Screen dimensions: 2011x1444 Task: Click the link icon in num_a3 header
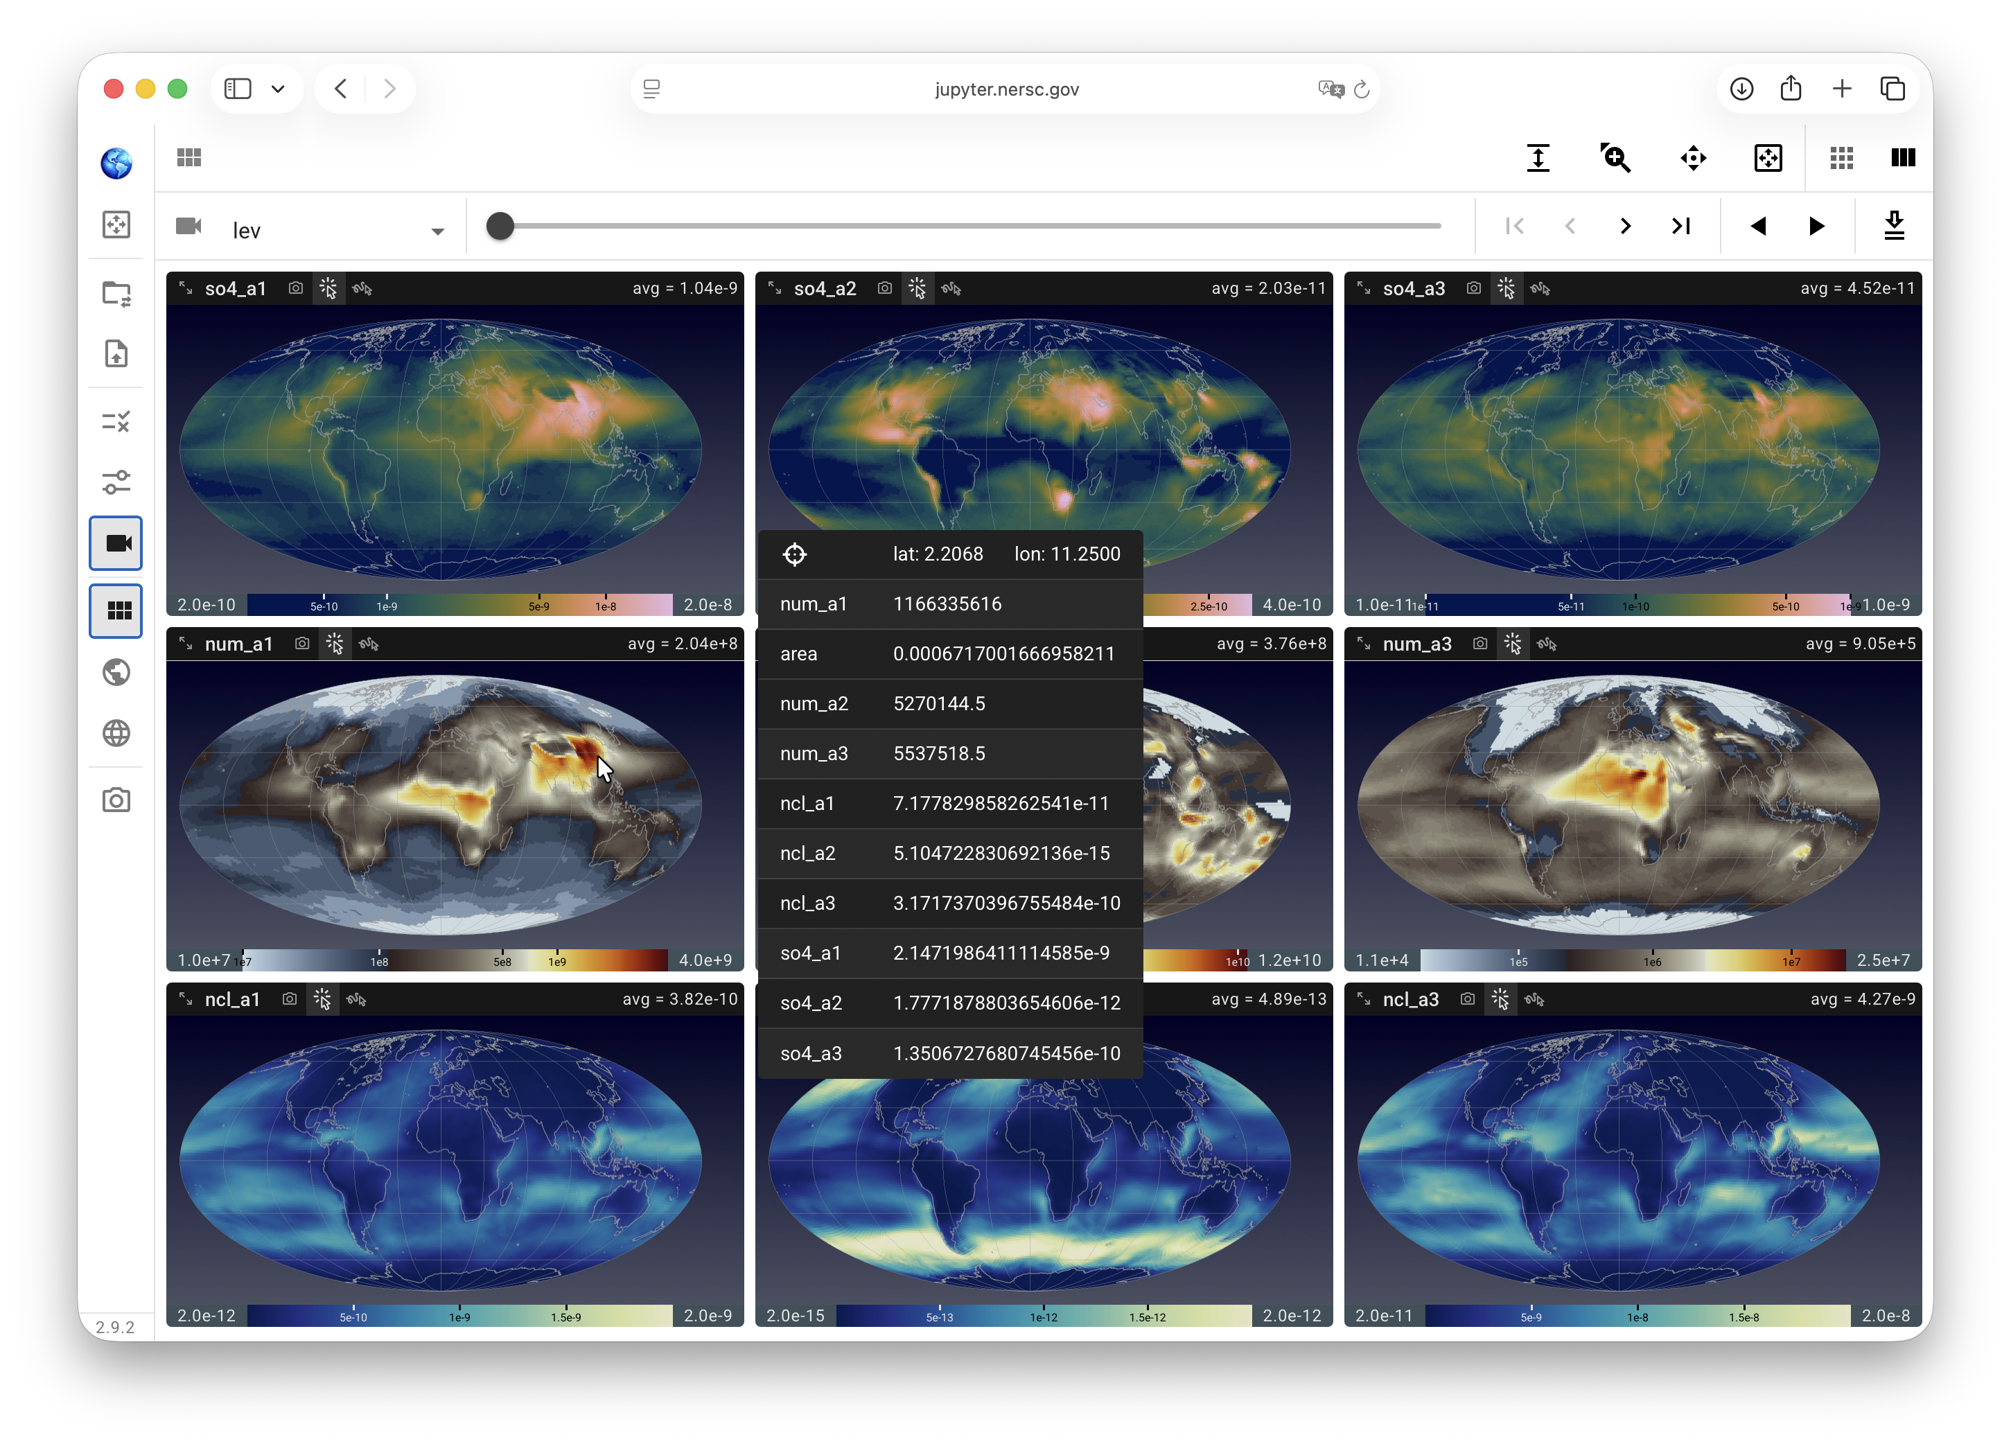point(1547,644)
